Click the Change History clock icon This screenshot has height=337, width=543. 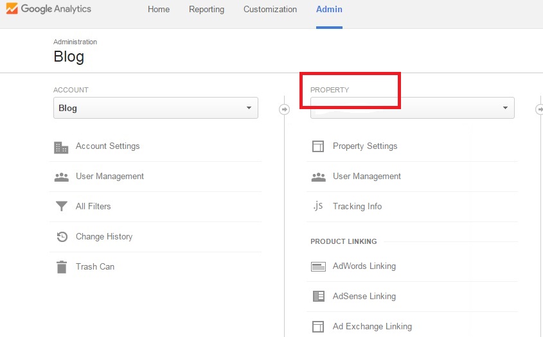pyautogui.click(x=61, y=237)
